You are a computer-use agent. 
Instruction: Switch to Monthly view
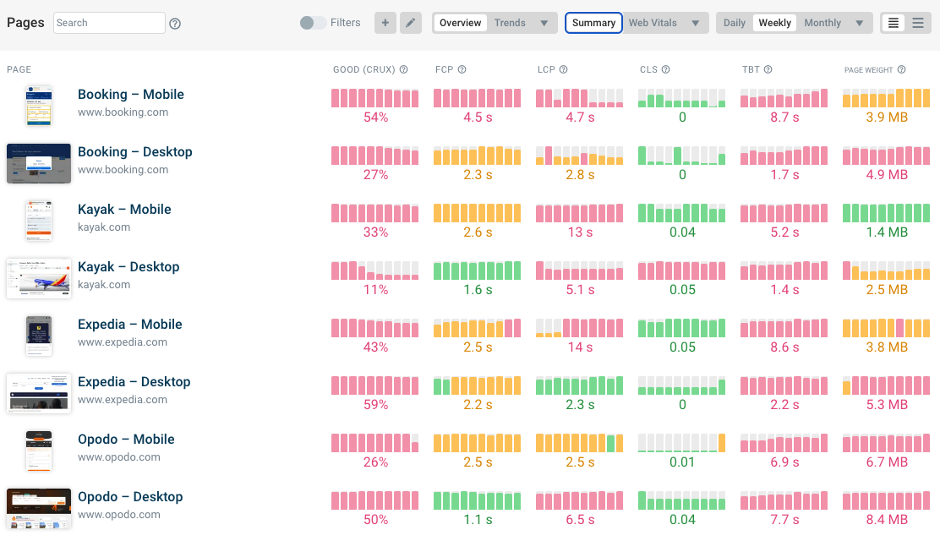point(822,23)
